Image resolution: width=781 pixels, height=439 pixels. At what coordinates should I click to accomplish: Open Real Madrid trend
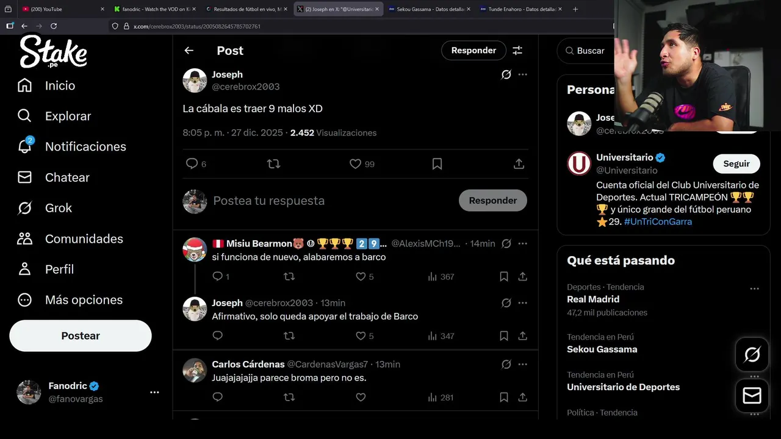point(593,299)
